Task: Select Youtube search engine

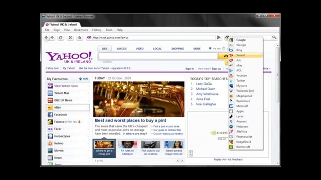Action: tap(246, 75)
